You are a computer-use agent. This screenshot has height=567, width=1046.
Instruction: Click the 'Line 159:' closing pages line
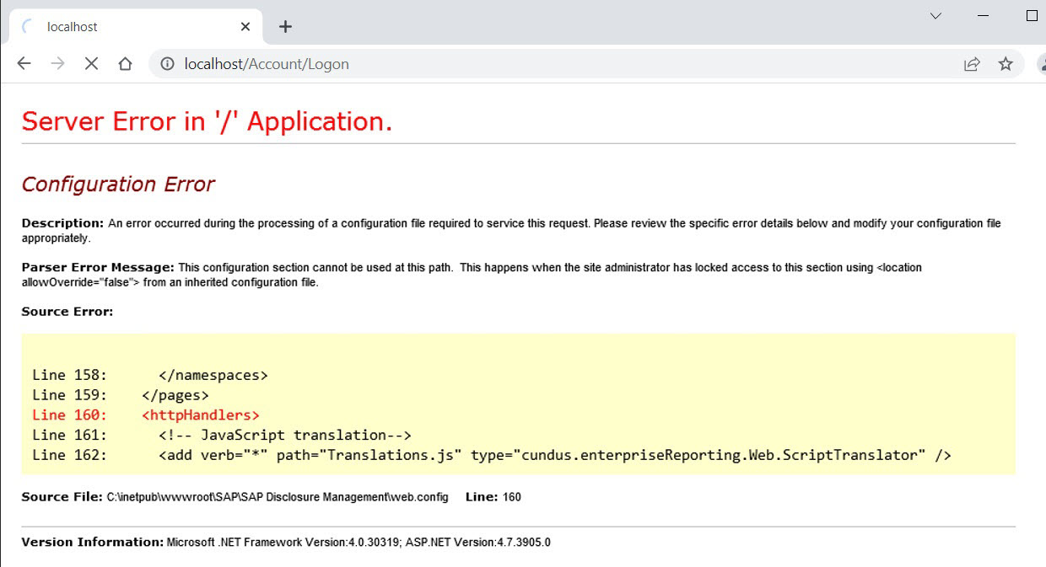coord(121,394)
